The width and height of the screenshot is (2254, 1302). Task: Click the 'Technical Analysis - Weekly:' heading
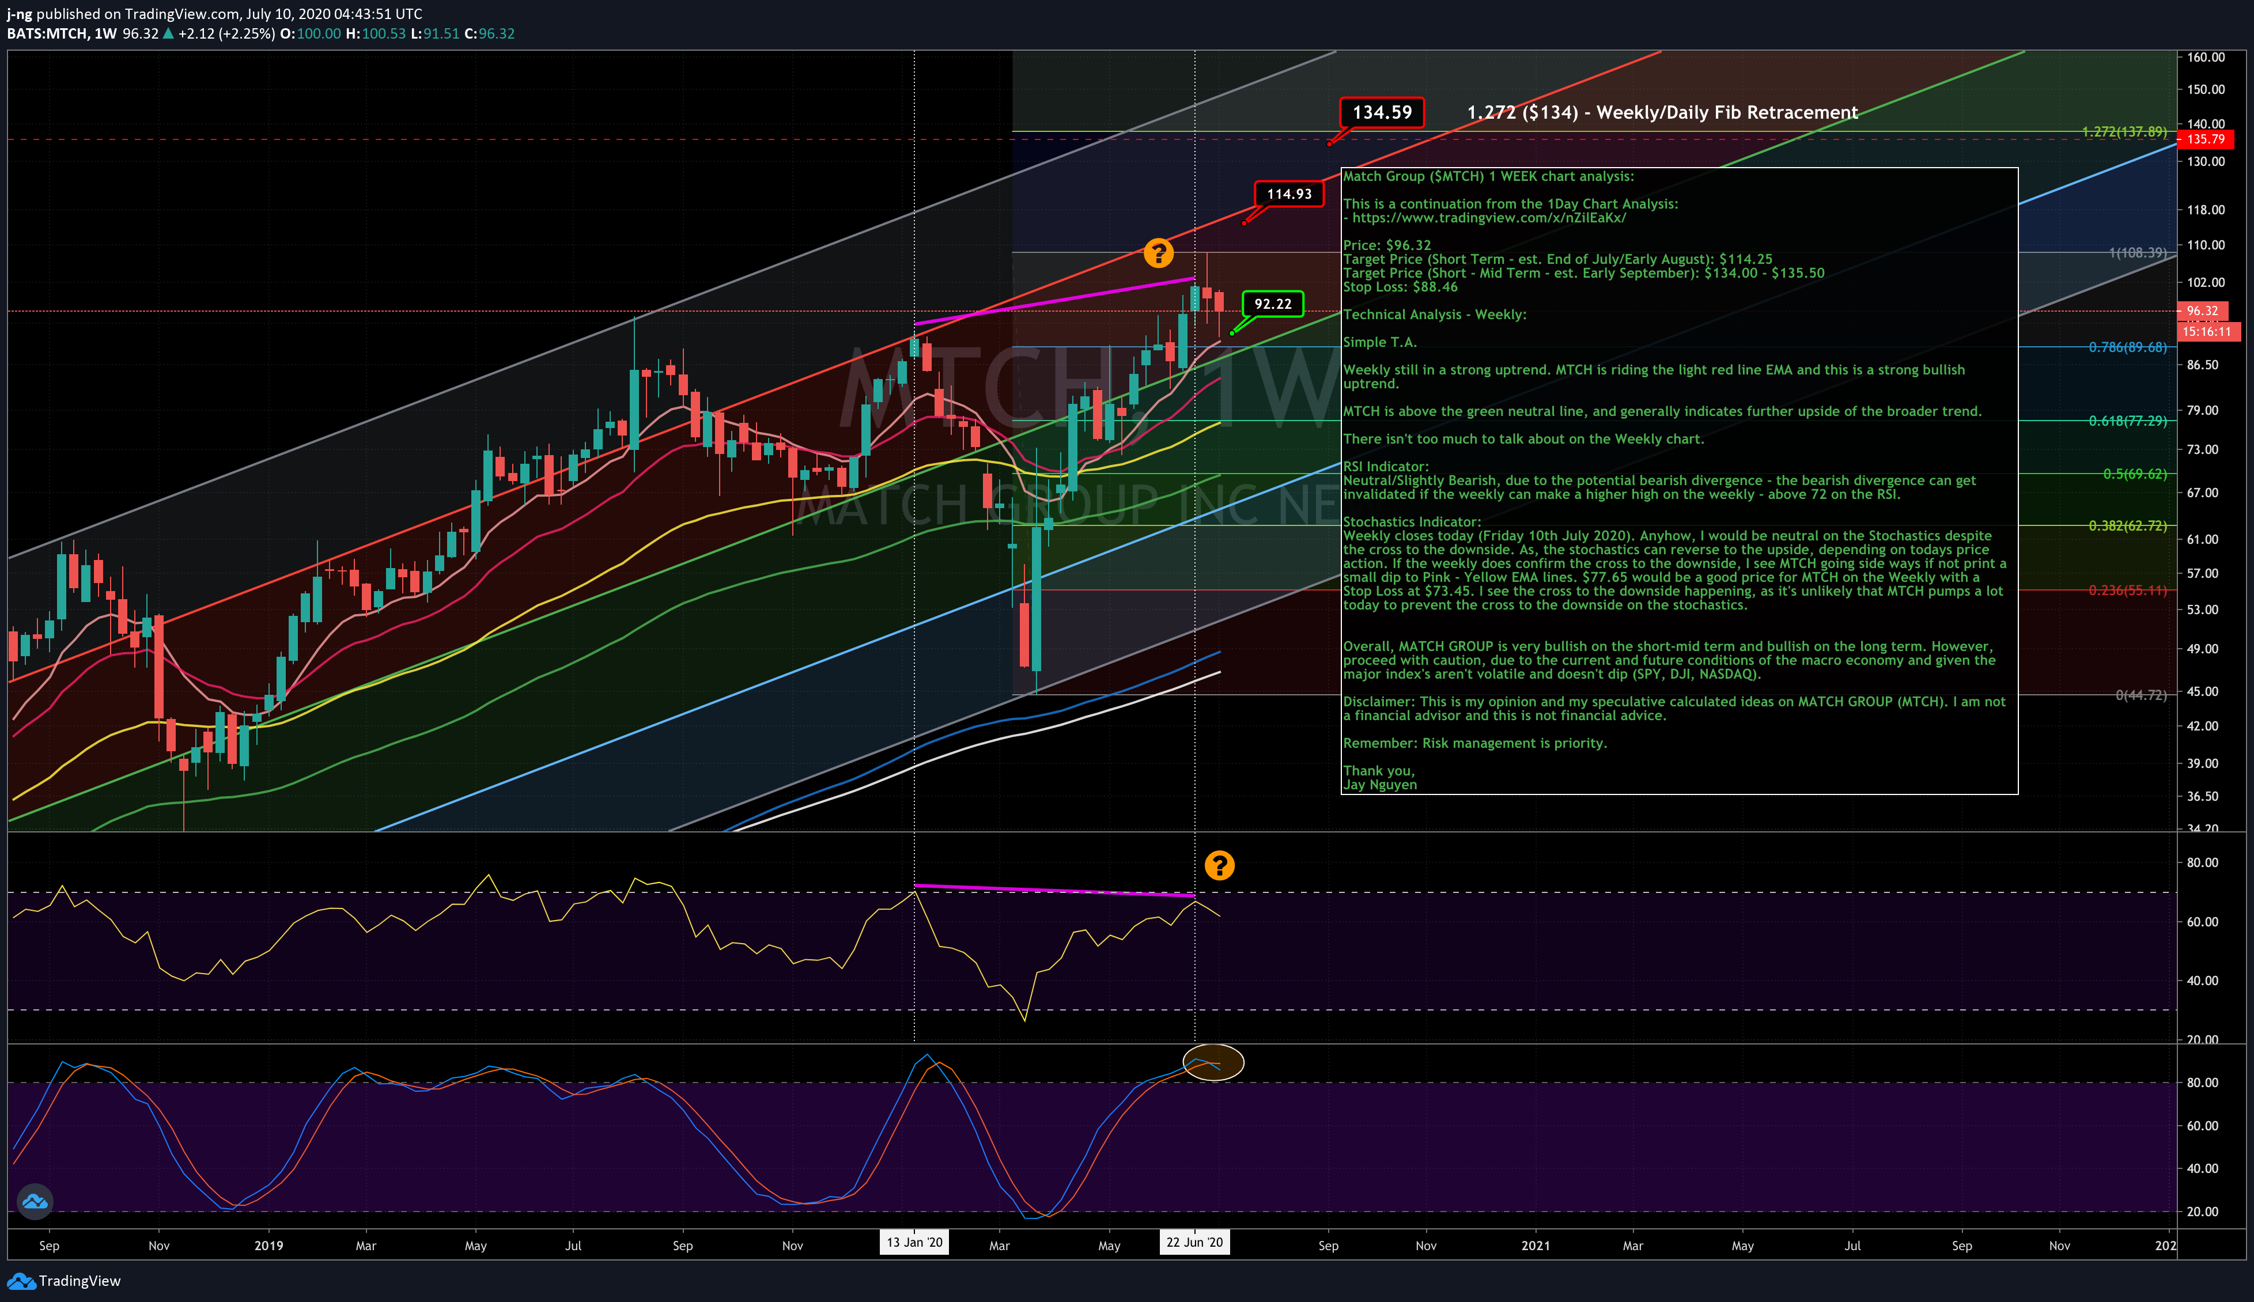(1435, 315)
